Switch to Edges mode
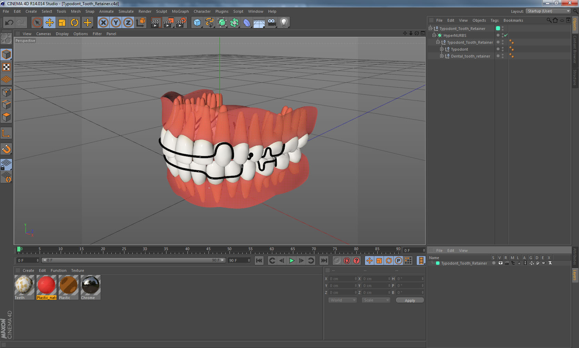The image size is (579, 348). [x=6, y=104]
